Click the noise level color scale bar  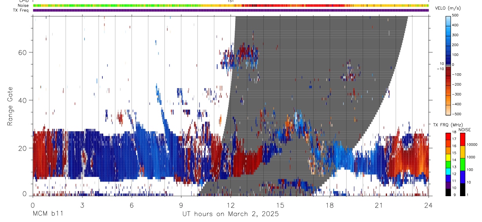[x=462, y=164]
